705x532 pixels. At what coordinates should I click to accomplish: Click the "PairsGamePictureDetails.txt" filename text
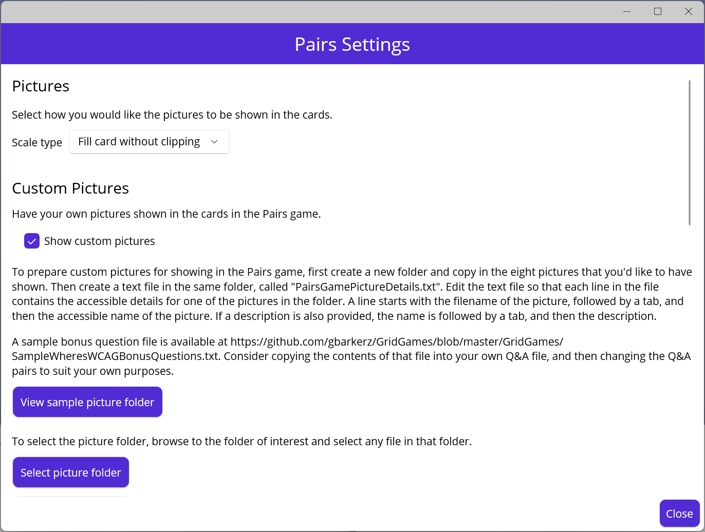pos(366,287)
